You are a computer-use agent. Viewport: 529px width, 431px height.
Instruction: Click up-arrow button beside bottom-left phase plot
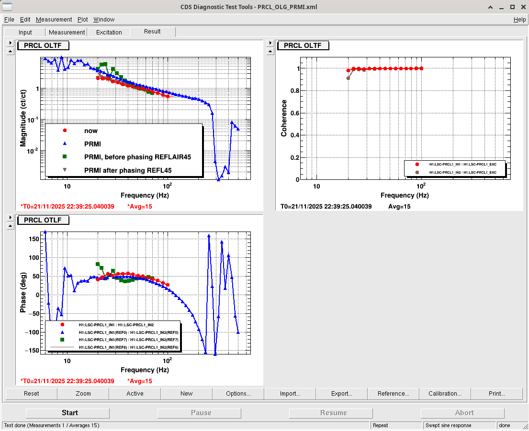[10, 225]
